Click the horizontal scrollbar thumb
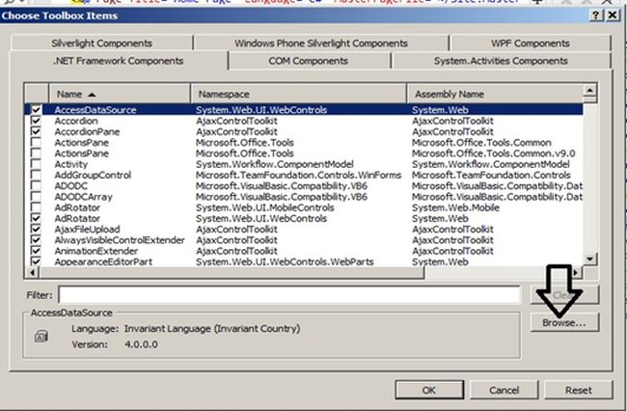This screenshot has height=411, width=627. point(232,273)
